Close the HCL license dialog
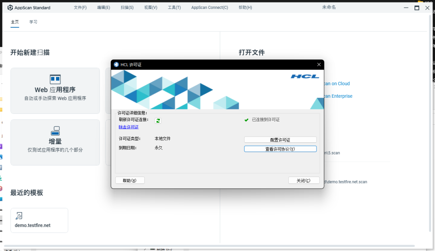This screenshot has width=435, height=251. pyautogui.click(x=319, y=64)
